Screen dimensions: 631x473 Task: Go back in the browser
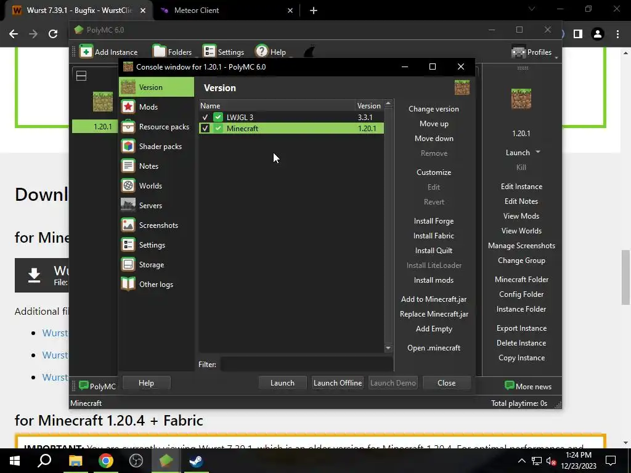coord(14,34)
